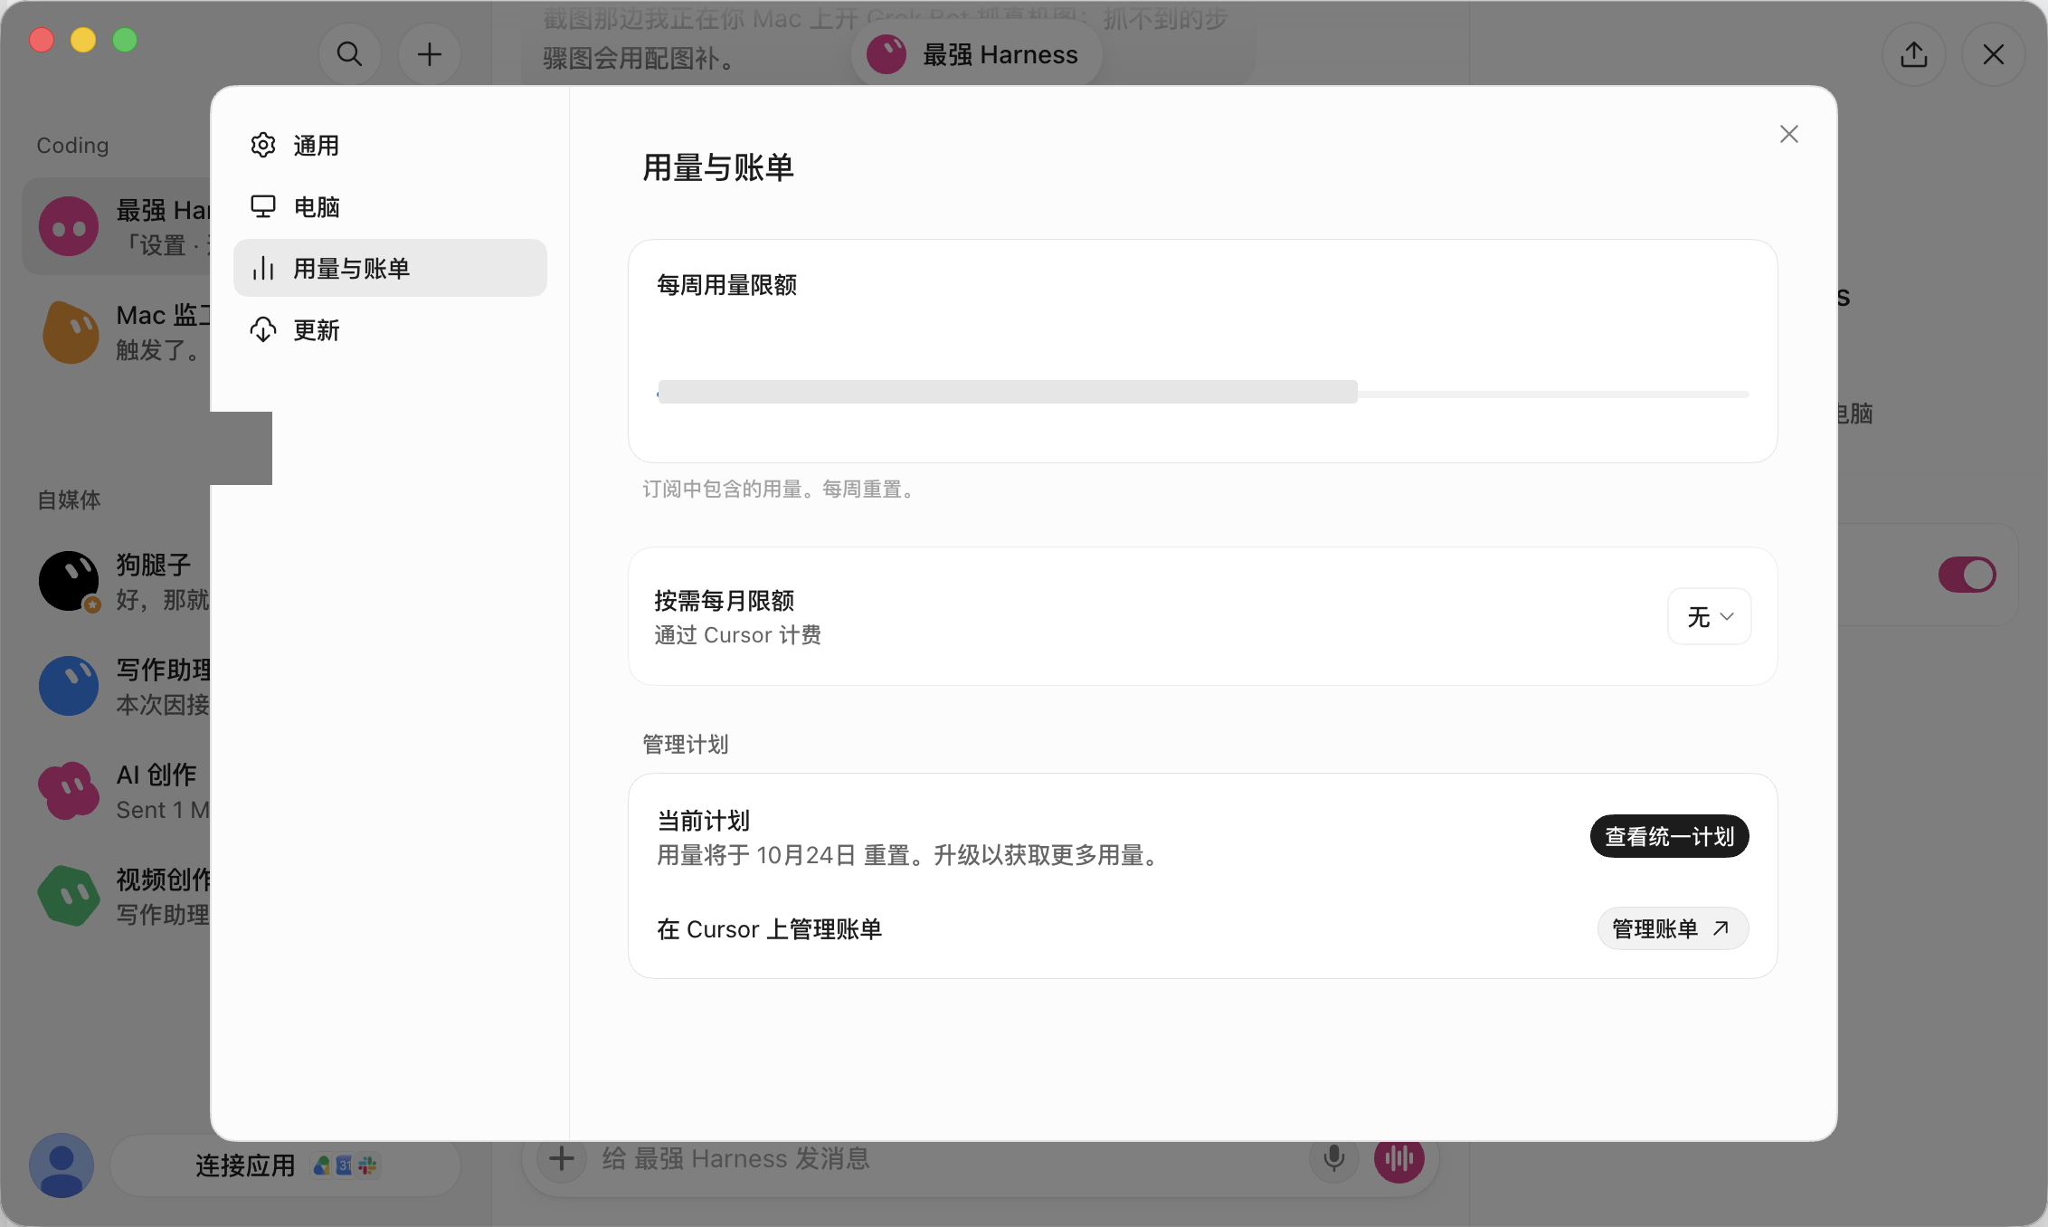Click the monitor icon beside 电脑
The width and height of the screenshot is (2048, 1227).
click(263, 206)
